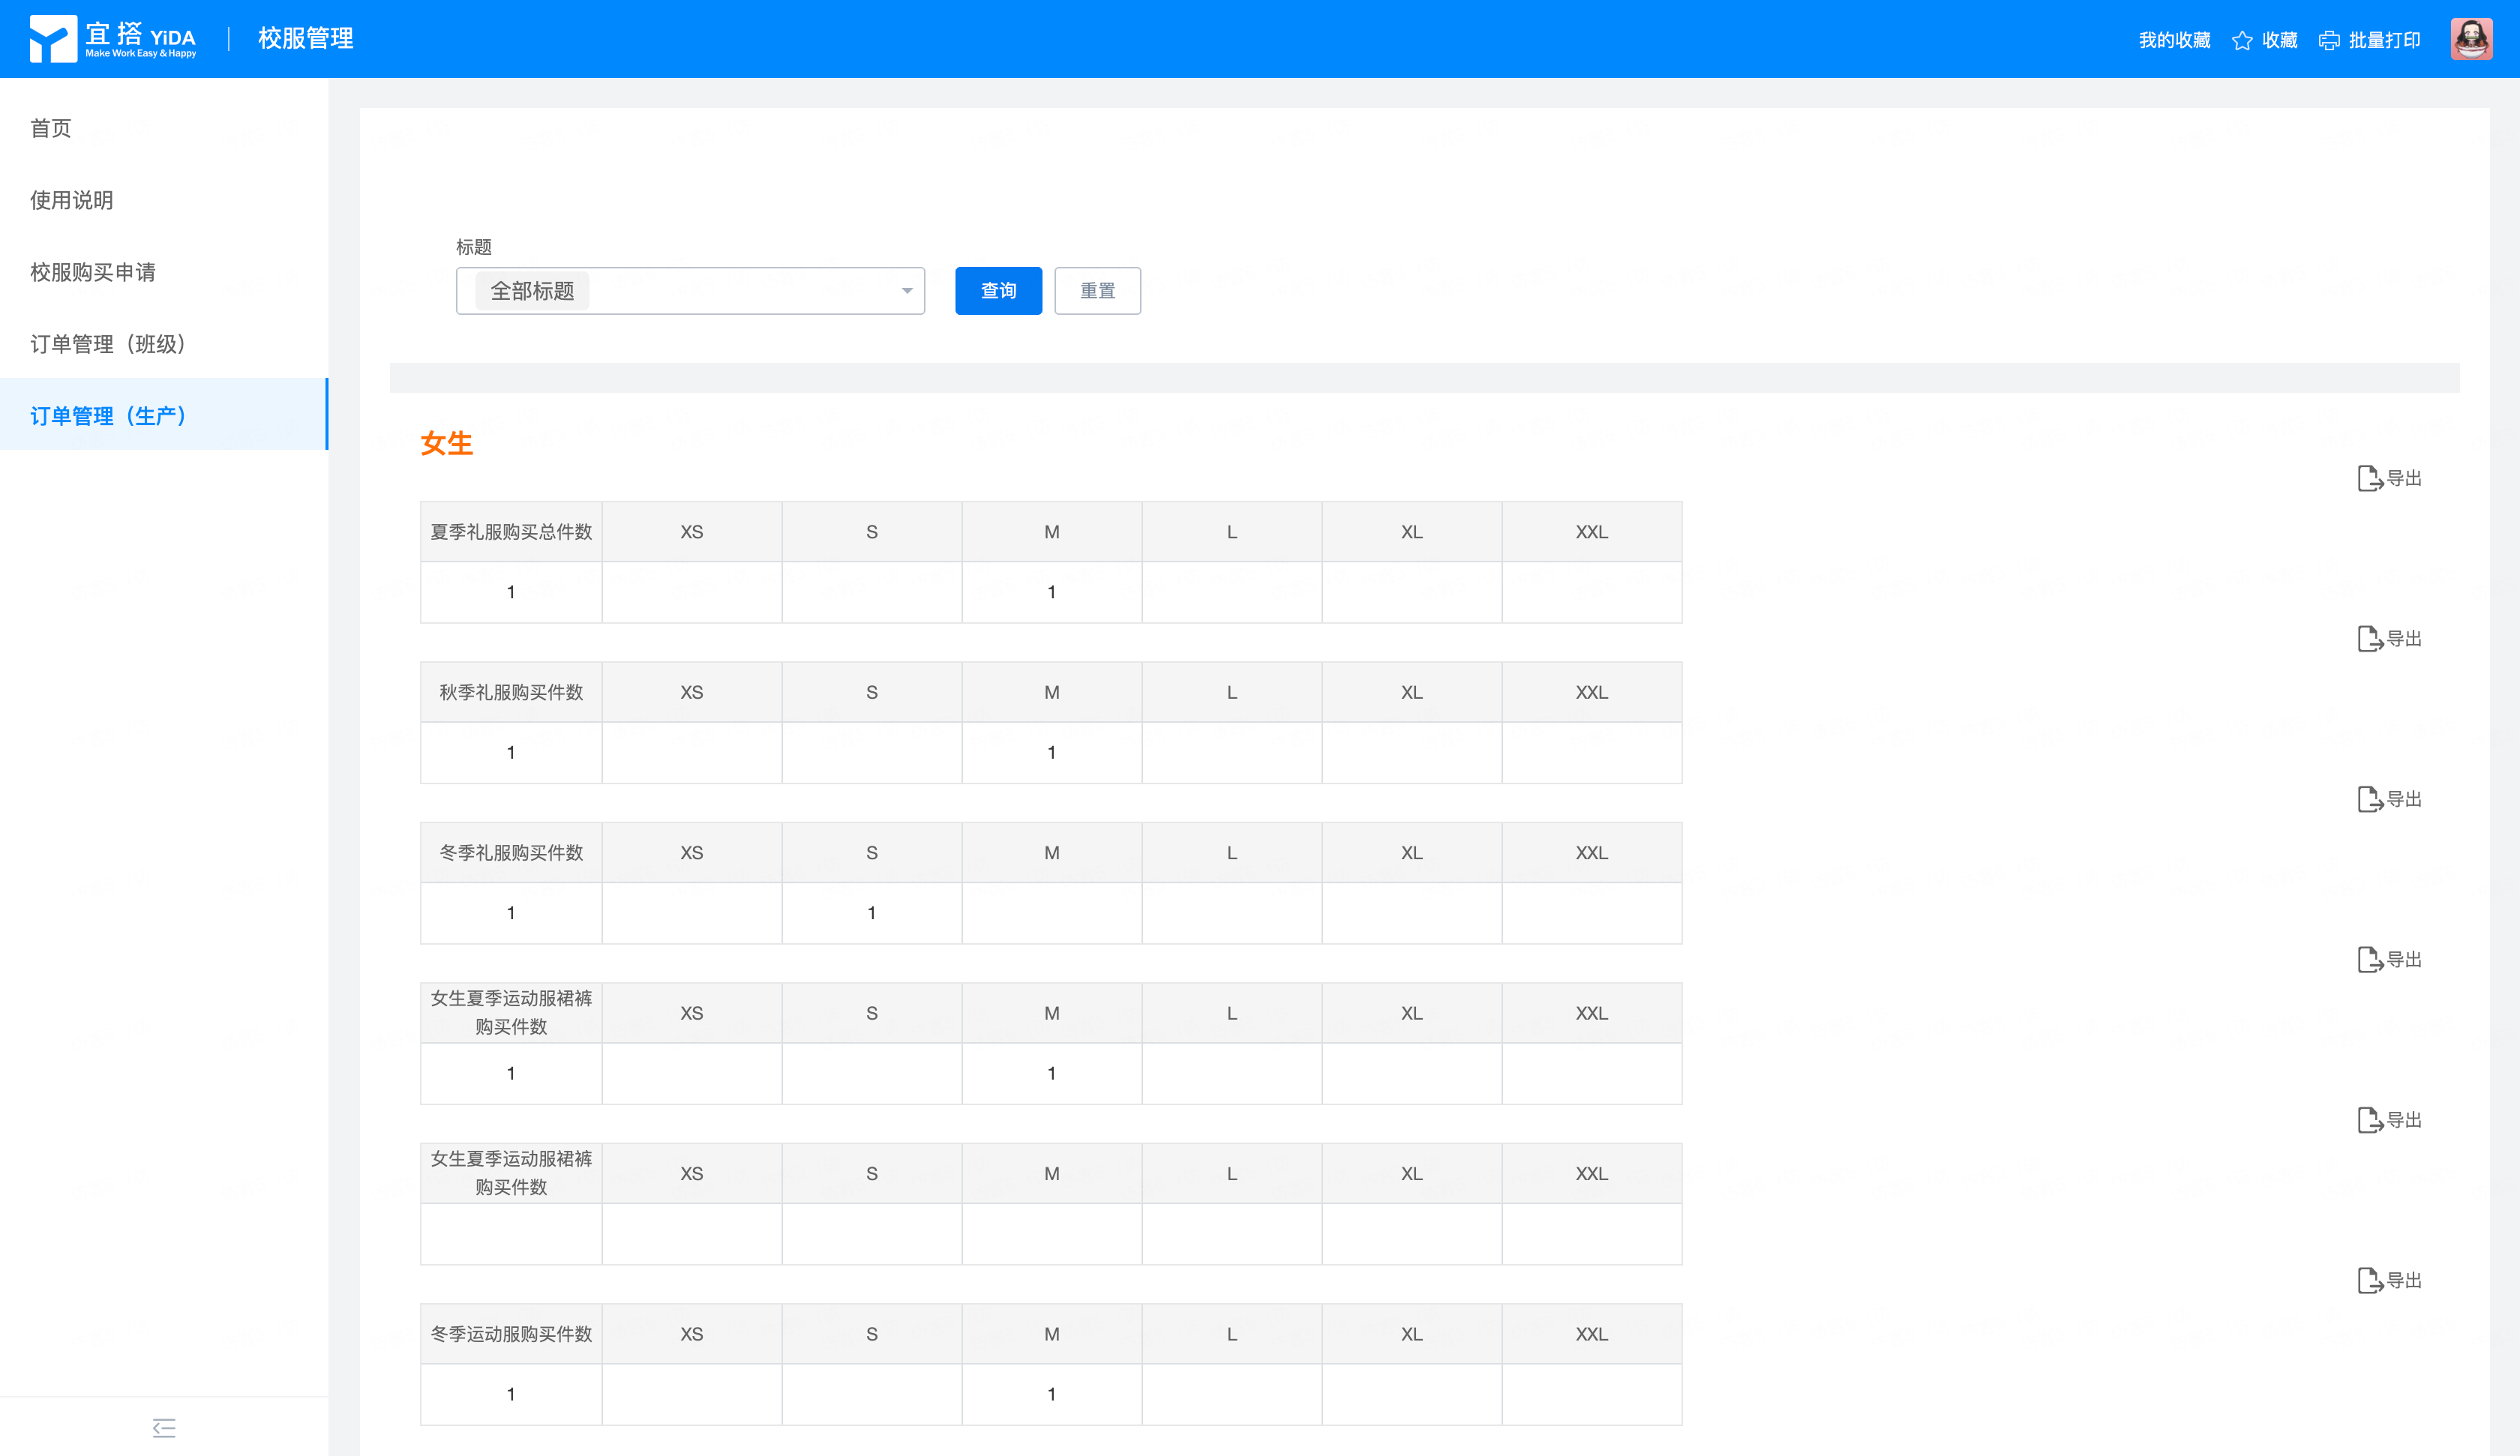Click the batch print printer icon
This screenshot has height=1456, width=2520.
(2329, 40)
